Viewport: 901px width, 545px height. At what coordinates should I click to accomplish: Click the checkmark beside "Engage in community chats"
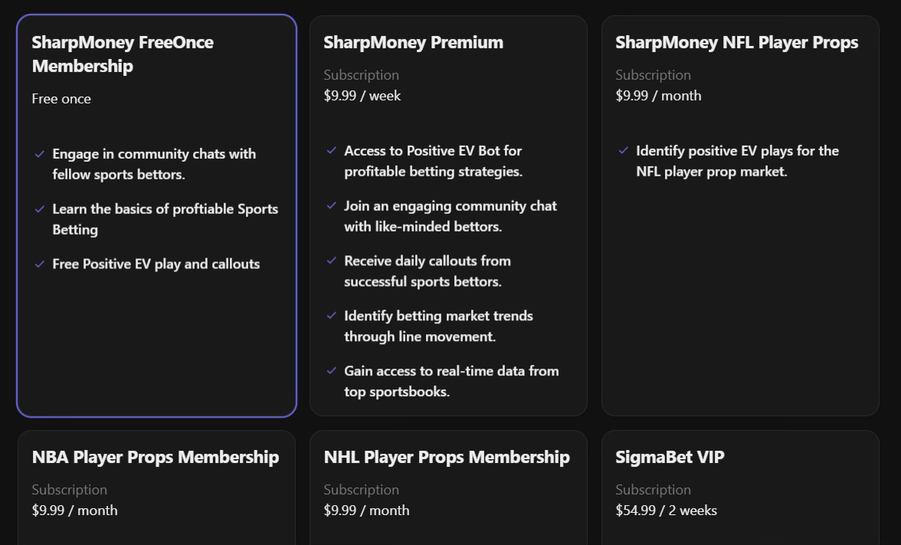(x=39, y=154)
